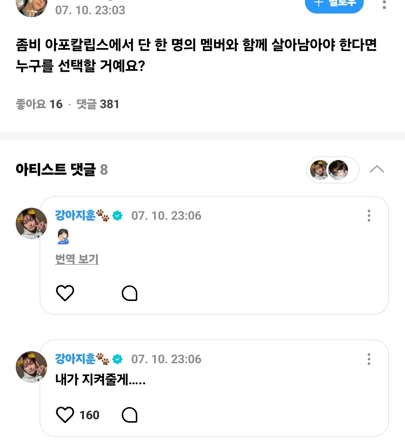Reply to the '내가 지켜줄게' comment

129,415
